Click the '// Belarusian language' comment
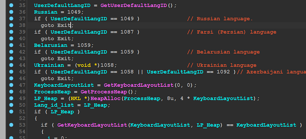 [223, 52]
